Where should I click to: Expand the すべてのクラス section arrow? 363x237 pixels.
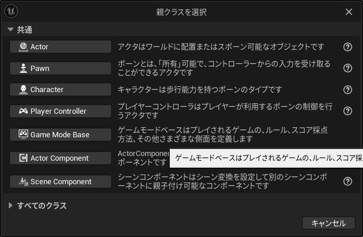(11, 205)
